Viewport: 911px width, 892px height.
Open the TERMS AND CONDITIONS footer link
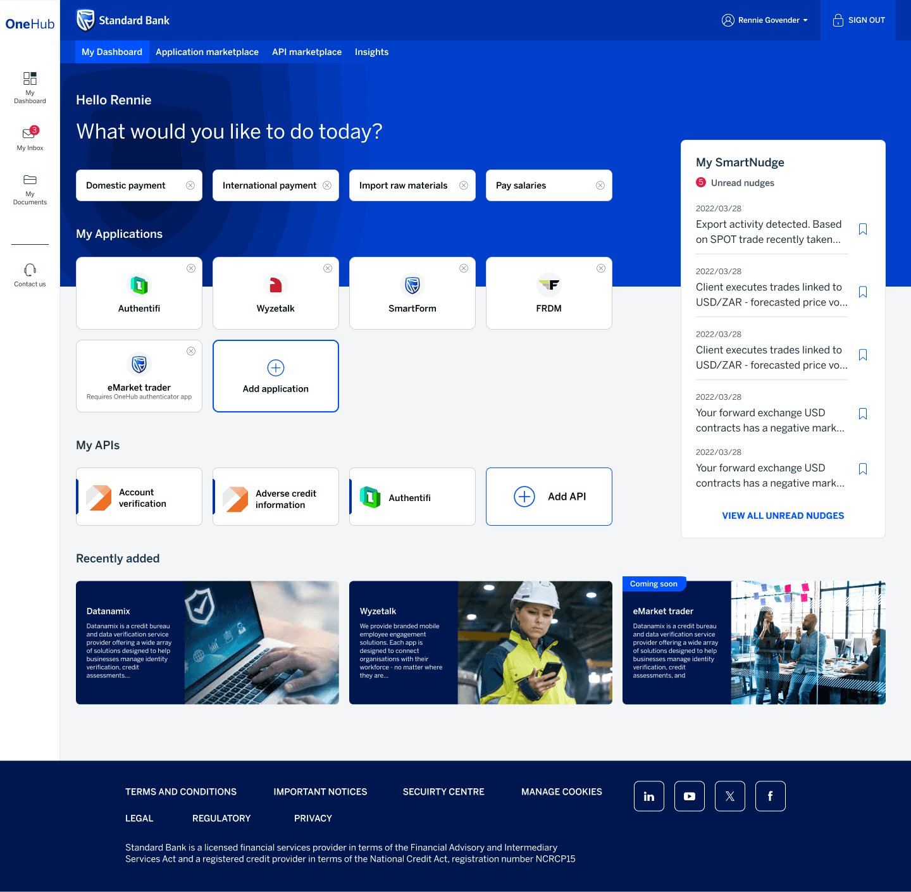pos(181,791)
